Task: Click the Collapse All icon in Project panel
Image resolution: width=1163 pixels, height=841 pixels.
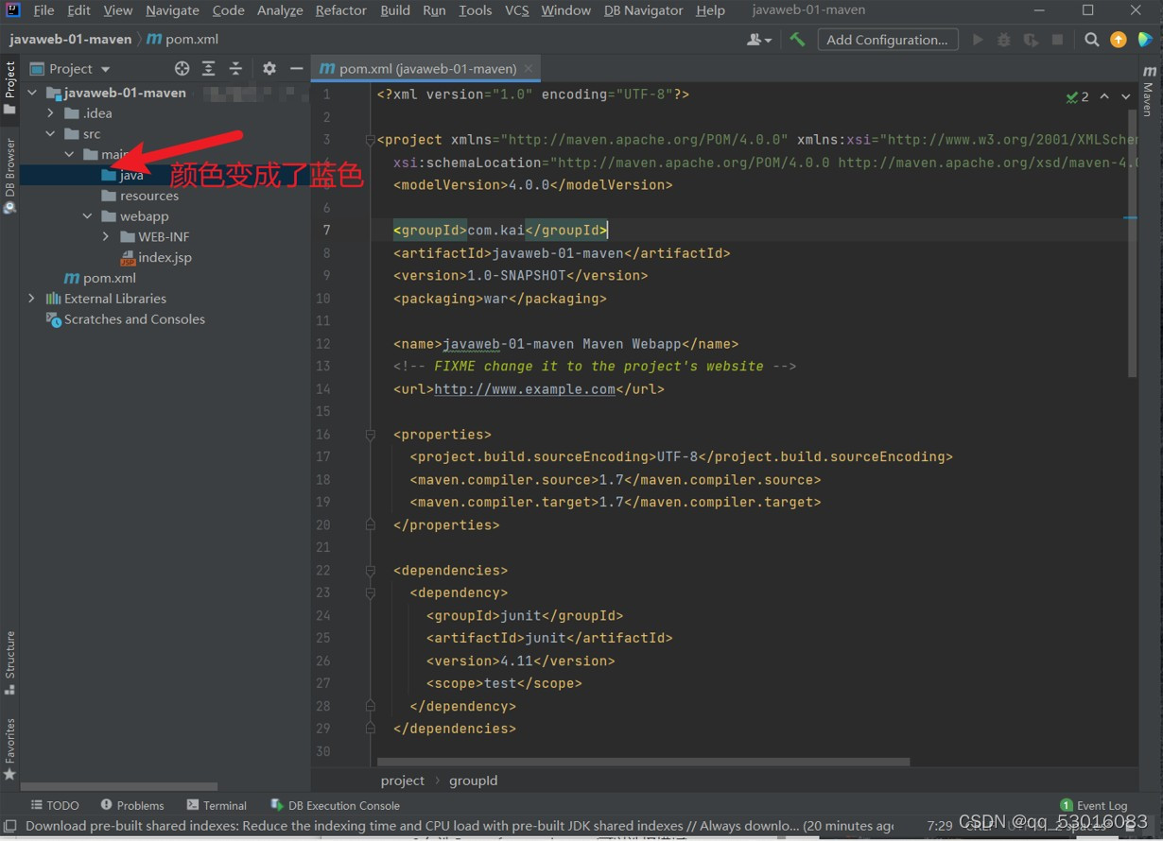Action: coord(235,68)
